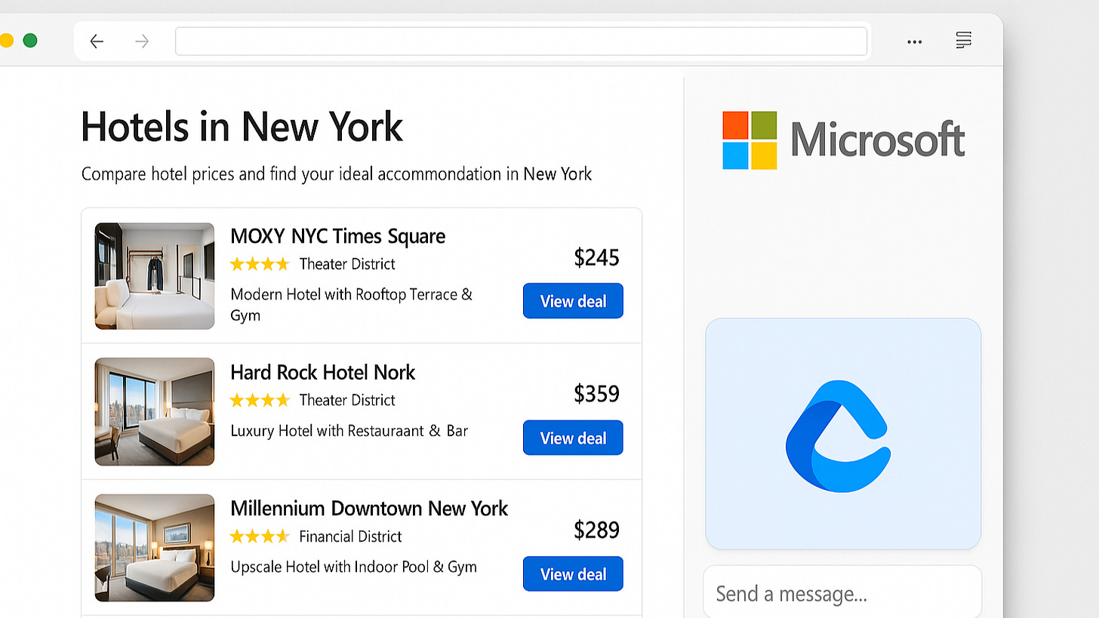
Task: Focus the browser address bar
Action: pyautogui.click(x=521, y=42)
